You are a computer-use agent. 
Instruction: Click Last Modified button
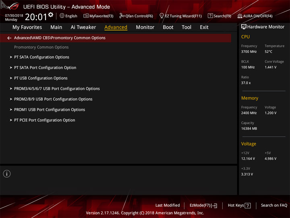pyautogui.click(x=168, y=205)
